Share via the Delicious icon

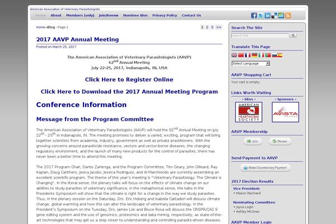[x=274, y=16]
